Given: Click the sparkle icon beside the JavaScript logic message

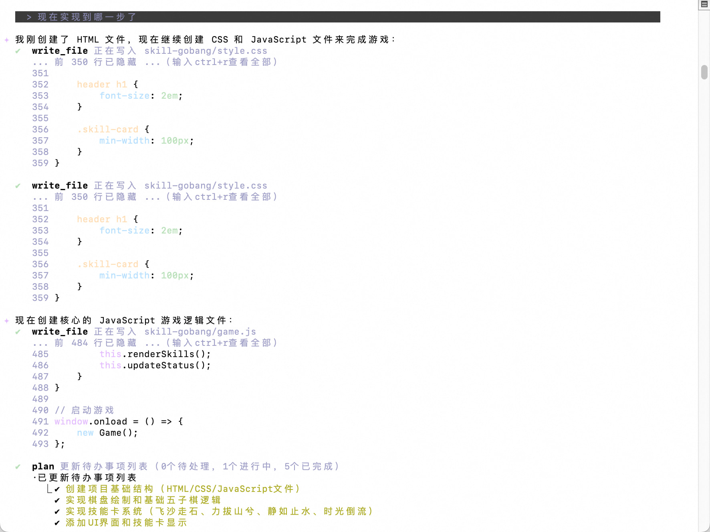Looking at the screenshot, I should (7, 321).
